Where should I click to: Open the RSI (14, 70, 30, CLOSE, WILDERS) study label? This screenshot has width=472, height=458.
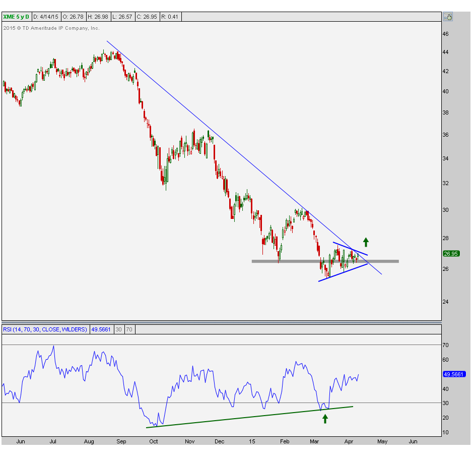pyautogui.click(x=45, y=329)
